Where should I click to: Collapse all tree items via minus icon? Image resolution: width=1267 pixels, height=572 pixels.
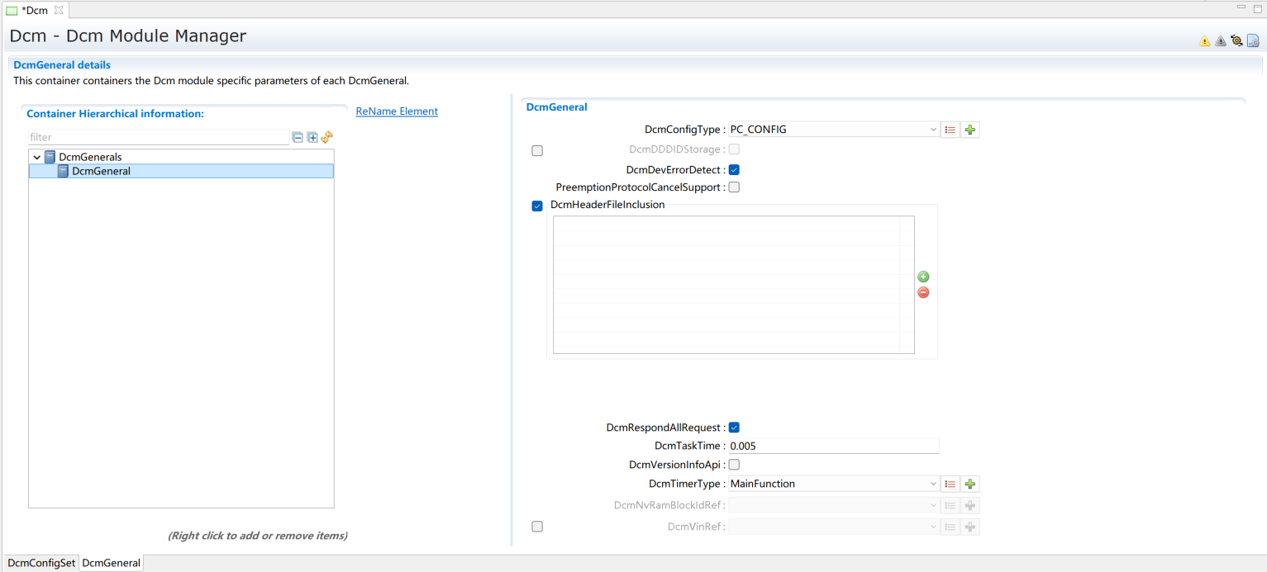pos(298,137)
